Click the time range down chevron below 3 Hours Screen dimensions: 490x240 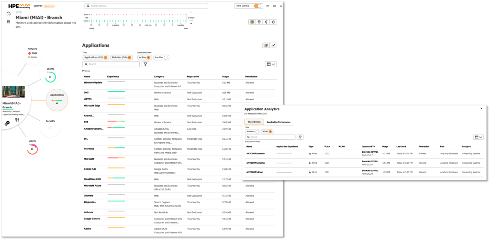point(191,23)
